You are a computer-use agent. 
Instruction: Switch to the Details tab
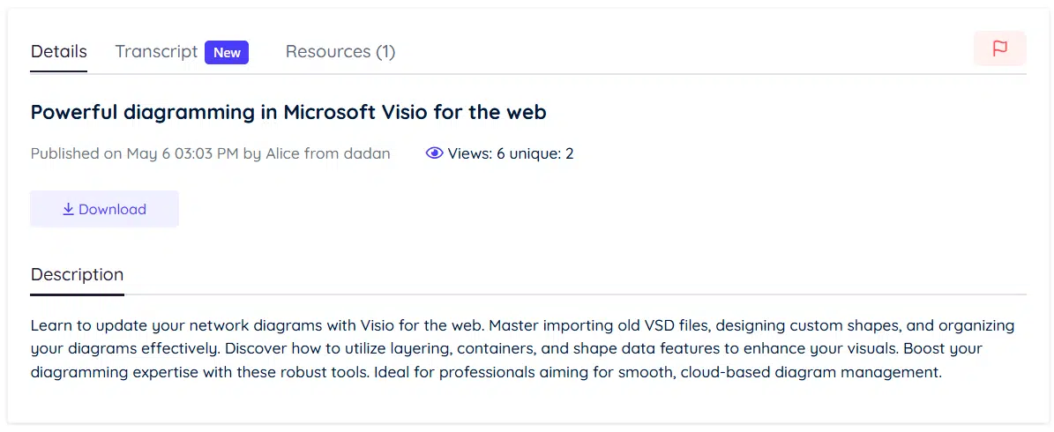click(x=58, y=51)
